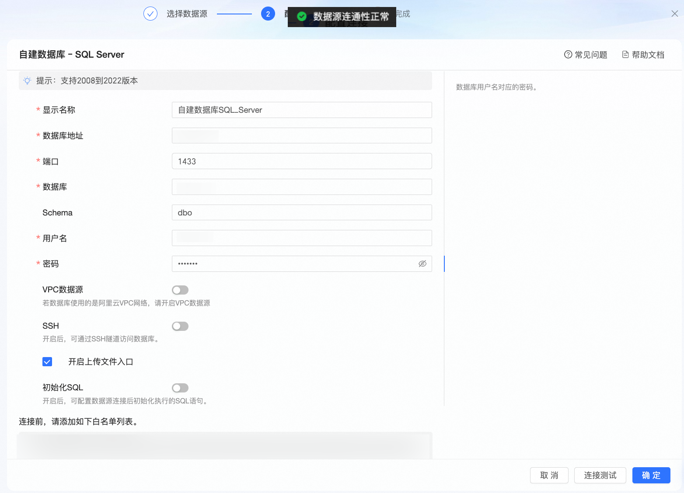Open the 帮助文档 help document link

[643, 55]
